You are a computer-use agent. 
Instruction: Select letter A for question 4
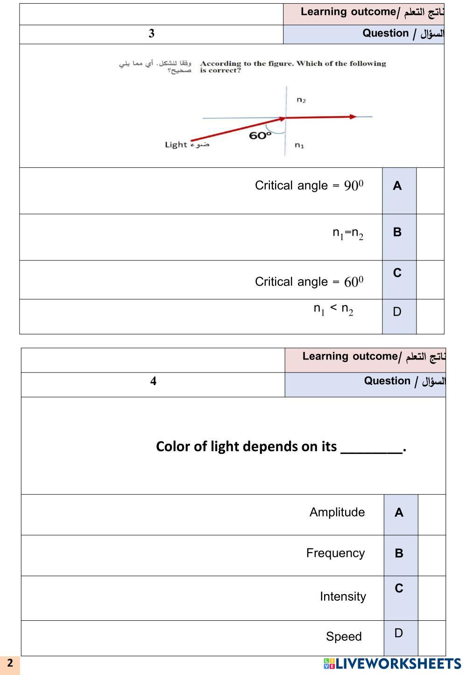(x=399, y=513)
